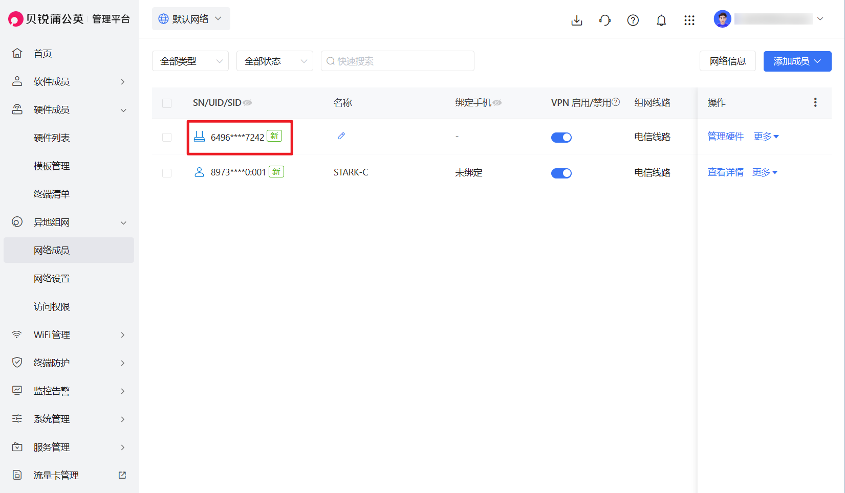Click the user icon for 8973****0:001
This screenshot has width=845, height=493.
click(199, 172)
